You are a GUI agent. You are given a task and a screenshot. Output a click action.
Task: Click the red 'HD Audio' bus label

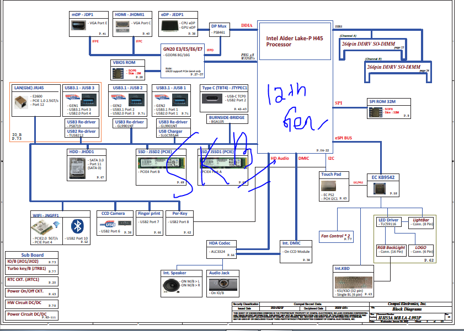280,158
